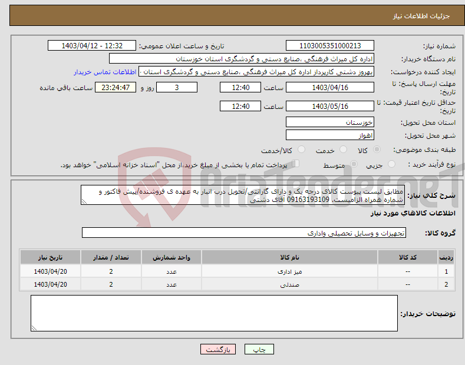Click the کد کالا column header

point(408,257)
